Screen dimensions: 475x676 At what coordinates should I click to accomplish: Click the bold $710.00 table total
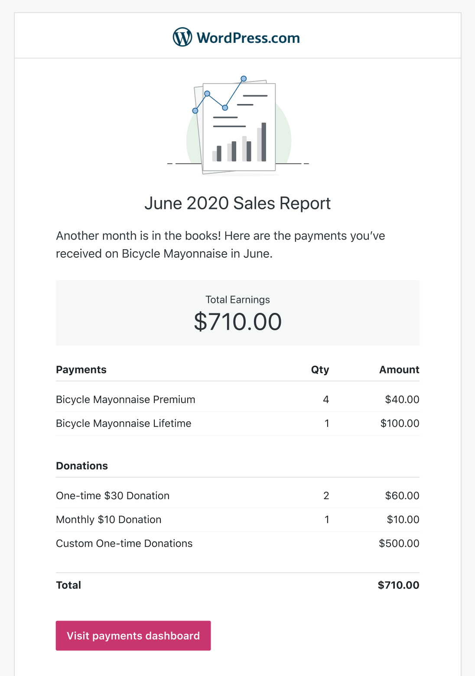point(398,585)
